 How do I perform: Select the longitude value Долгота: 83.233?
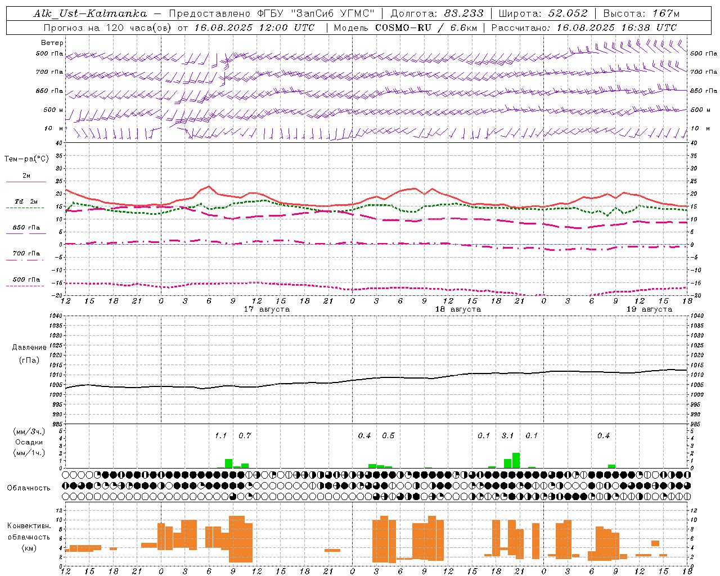pyautogui.click(x=437, y=13)
